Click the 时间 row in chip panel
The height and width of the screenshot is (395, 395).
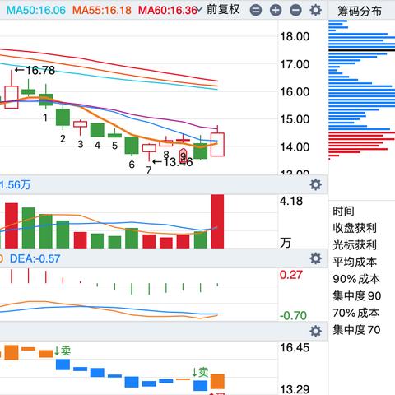[343, 211]
